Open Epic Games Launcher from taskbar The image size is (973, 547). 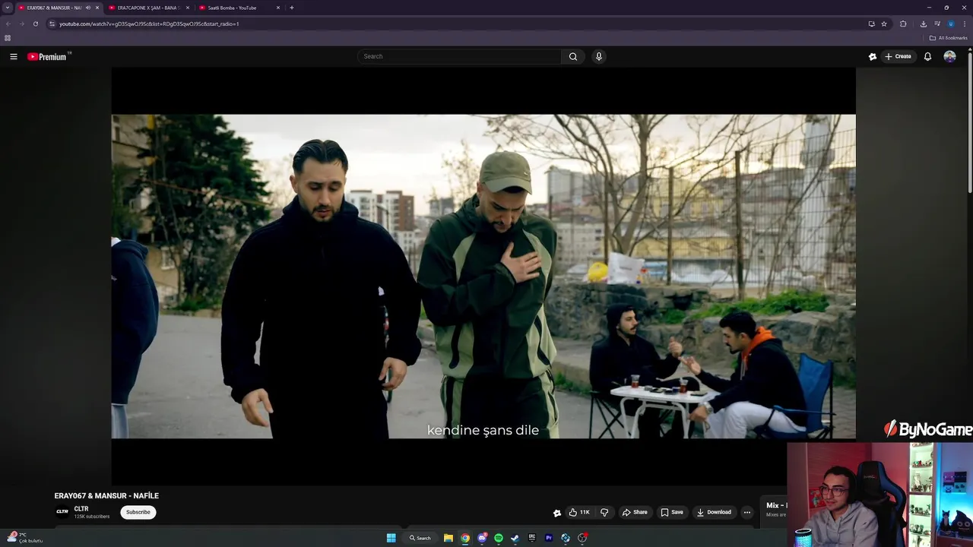tap(532, 538)
